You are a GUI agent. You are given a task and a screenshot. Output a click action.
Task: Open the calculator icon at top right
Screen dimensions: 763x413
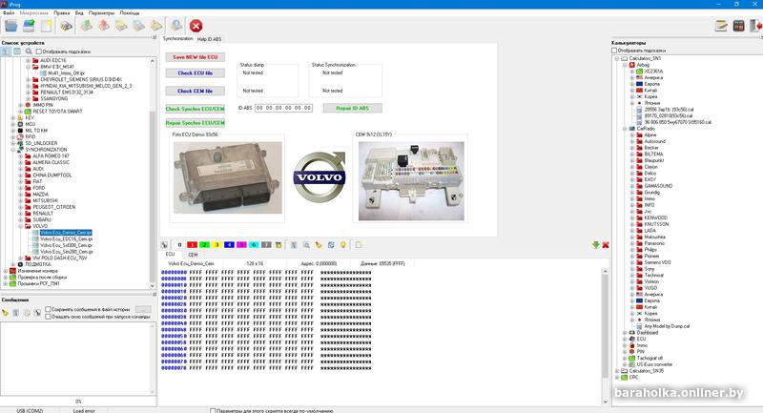(x=737, y=26)
